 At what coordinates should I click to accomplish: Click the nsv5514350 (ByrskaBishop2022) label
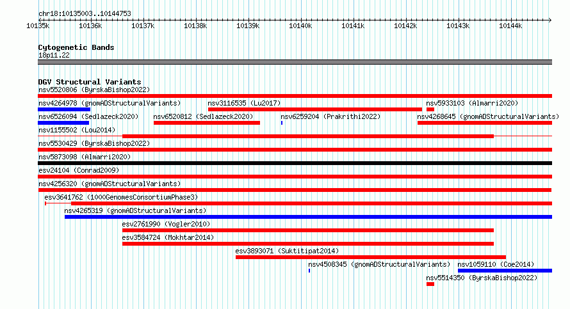(x=482, y=278)
